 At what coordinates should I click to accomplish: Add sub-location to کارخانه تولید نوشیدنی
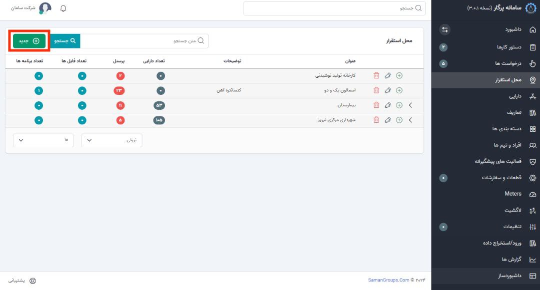pos(399,75)
